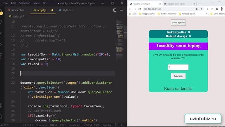This screenshot has width=225, height=127.
Task: Open the Go menu
Action: (x=45, y=3)
